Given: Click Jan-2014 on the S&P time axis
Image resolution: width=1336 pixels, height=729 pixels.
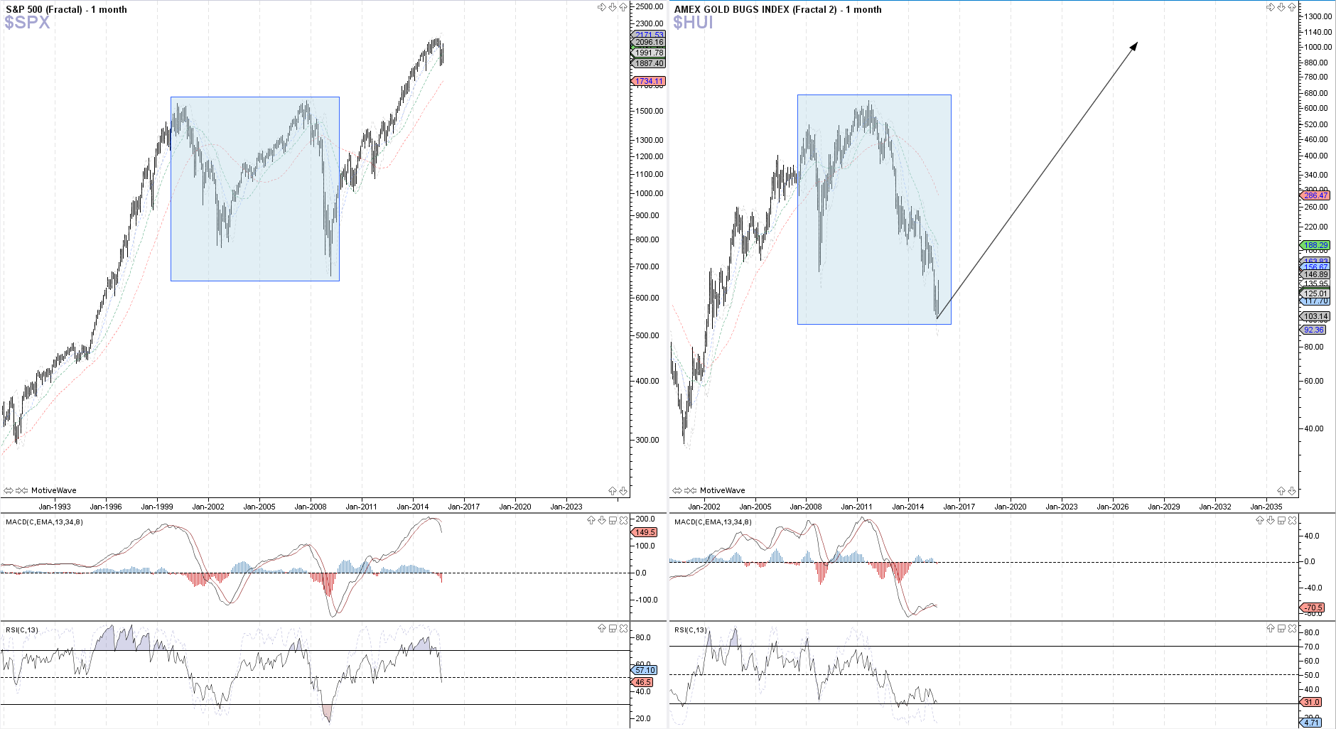Looking at the screenshot, I should 413,507.
